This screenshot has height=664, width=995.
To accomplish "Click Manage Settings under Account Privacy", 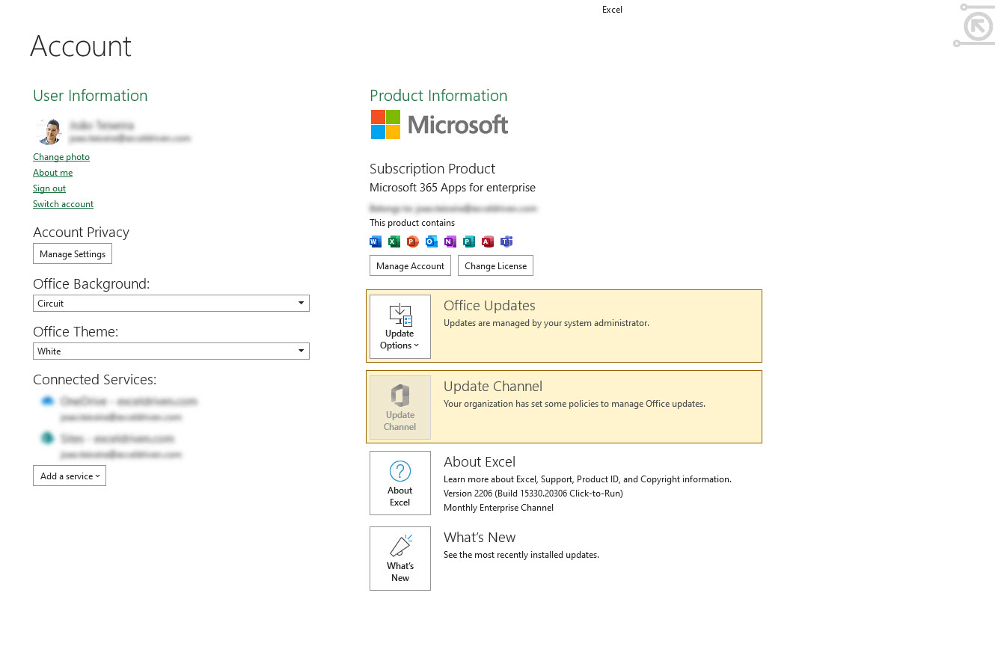I will (x=72, y=253).
